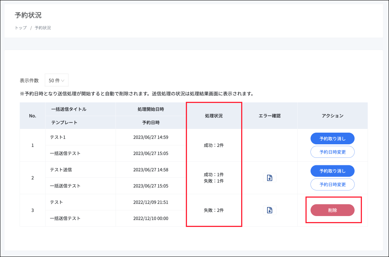389x257 pixels.
Task: Select 一括送信タイトル column header
Action: click(x=68, y=109)
